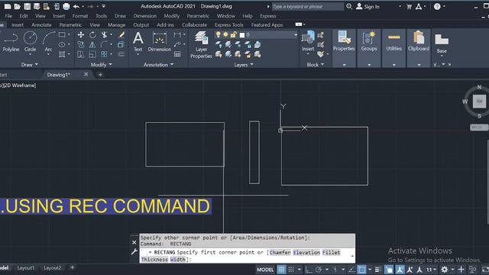This screenshot has width=489, height=275.
Task: Click the Erase tool icon
Action: coord(121,34)
